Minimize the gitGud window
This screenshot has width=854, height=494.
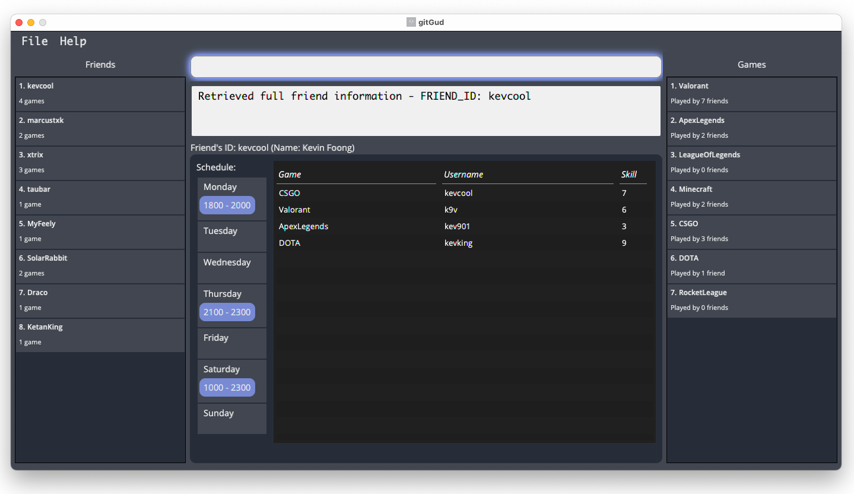pos(31,23)
